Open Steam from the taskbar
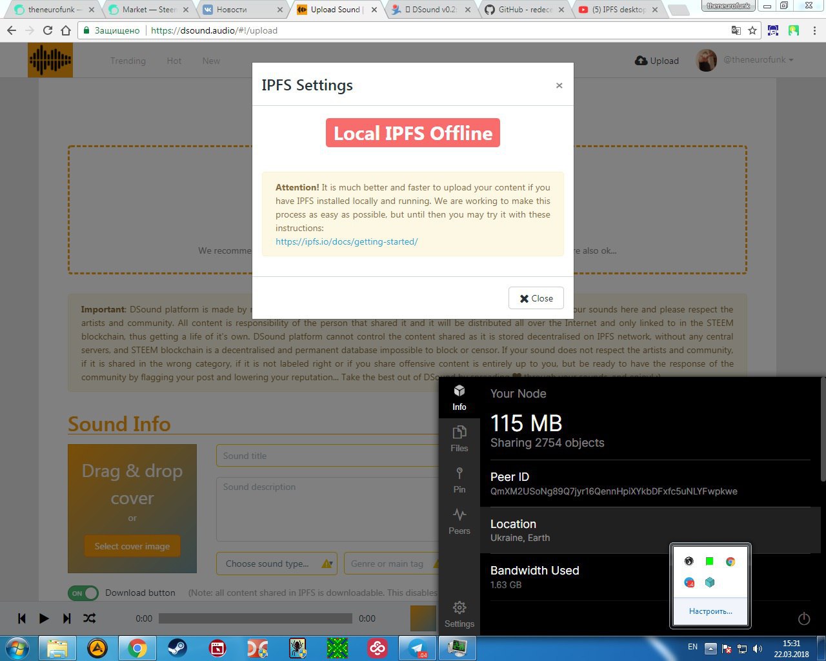 coord(177,648)
